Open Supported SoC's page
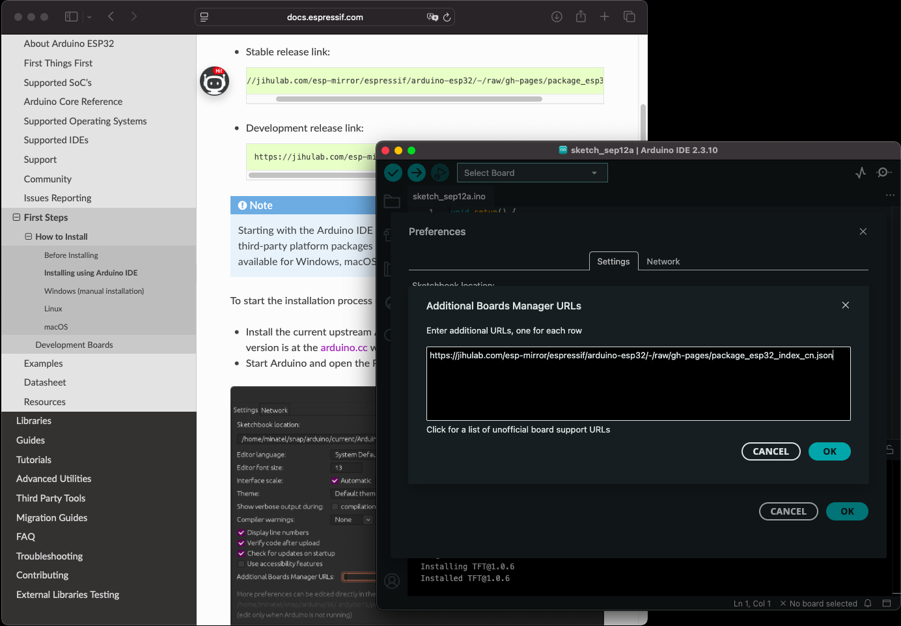The width and height of the screenshot is (901, 626). coord(58,83)
